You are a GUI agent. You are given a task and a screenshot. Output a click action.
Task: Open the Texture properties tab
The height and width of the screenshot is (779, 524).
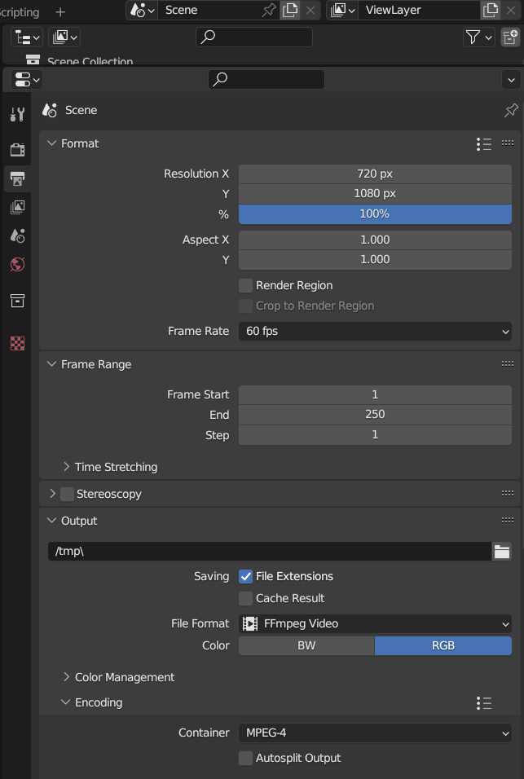17,343
